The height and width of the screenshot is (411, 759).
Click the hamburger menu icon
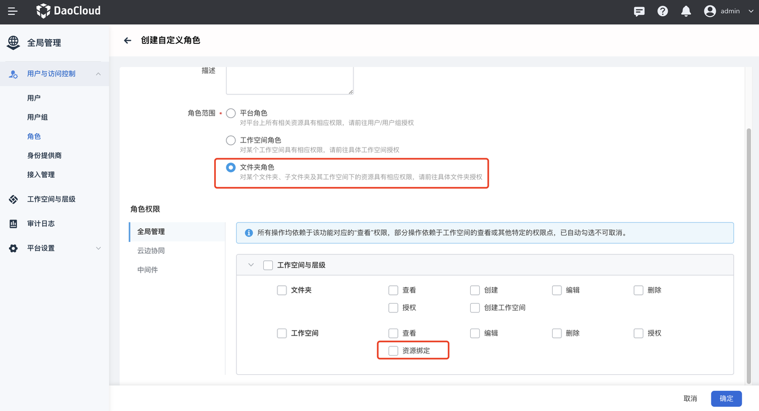click(x=12, y=11)
